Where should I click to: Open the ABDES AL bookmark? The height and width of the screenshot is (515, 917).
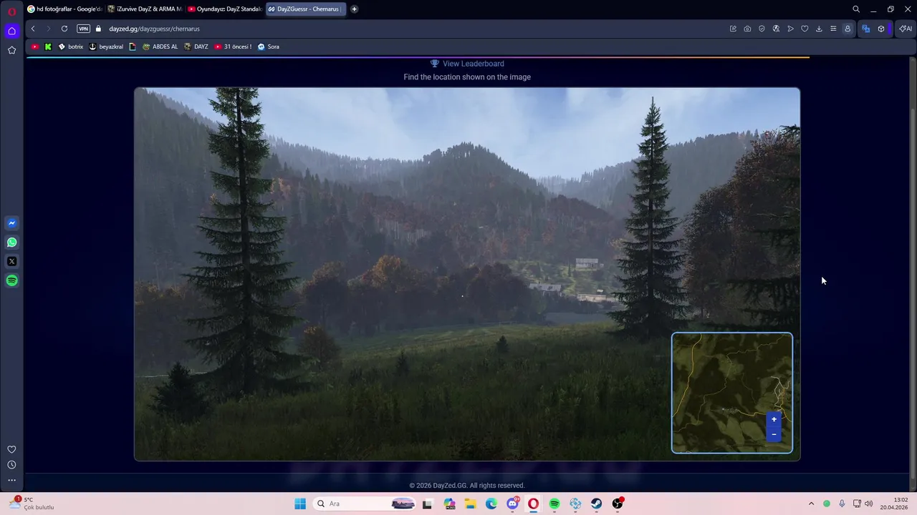click(x=160, y=46)
